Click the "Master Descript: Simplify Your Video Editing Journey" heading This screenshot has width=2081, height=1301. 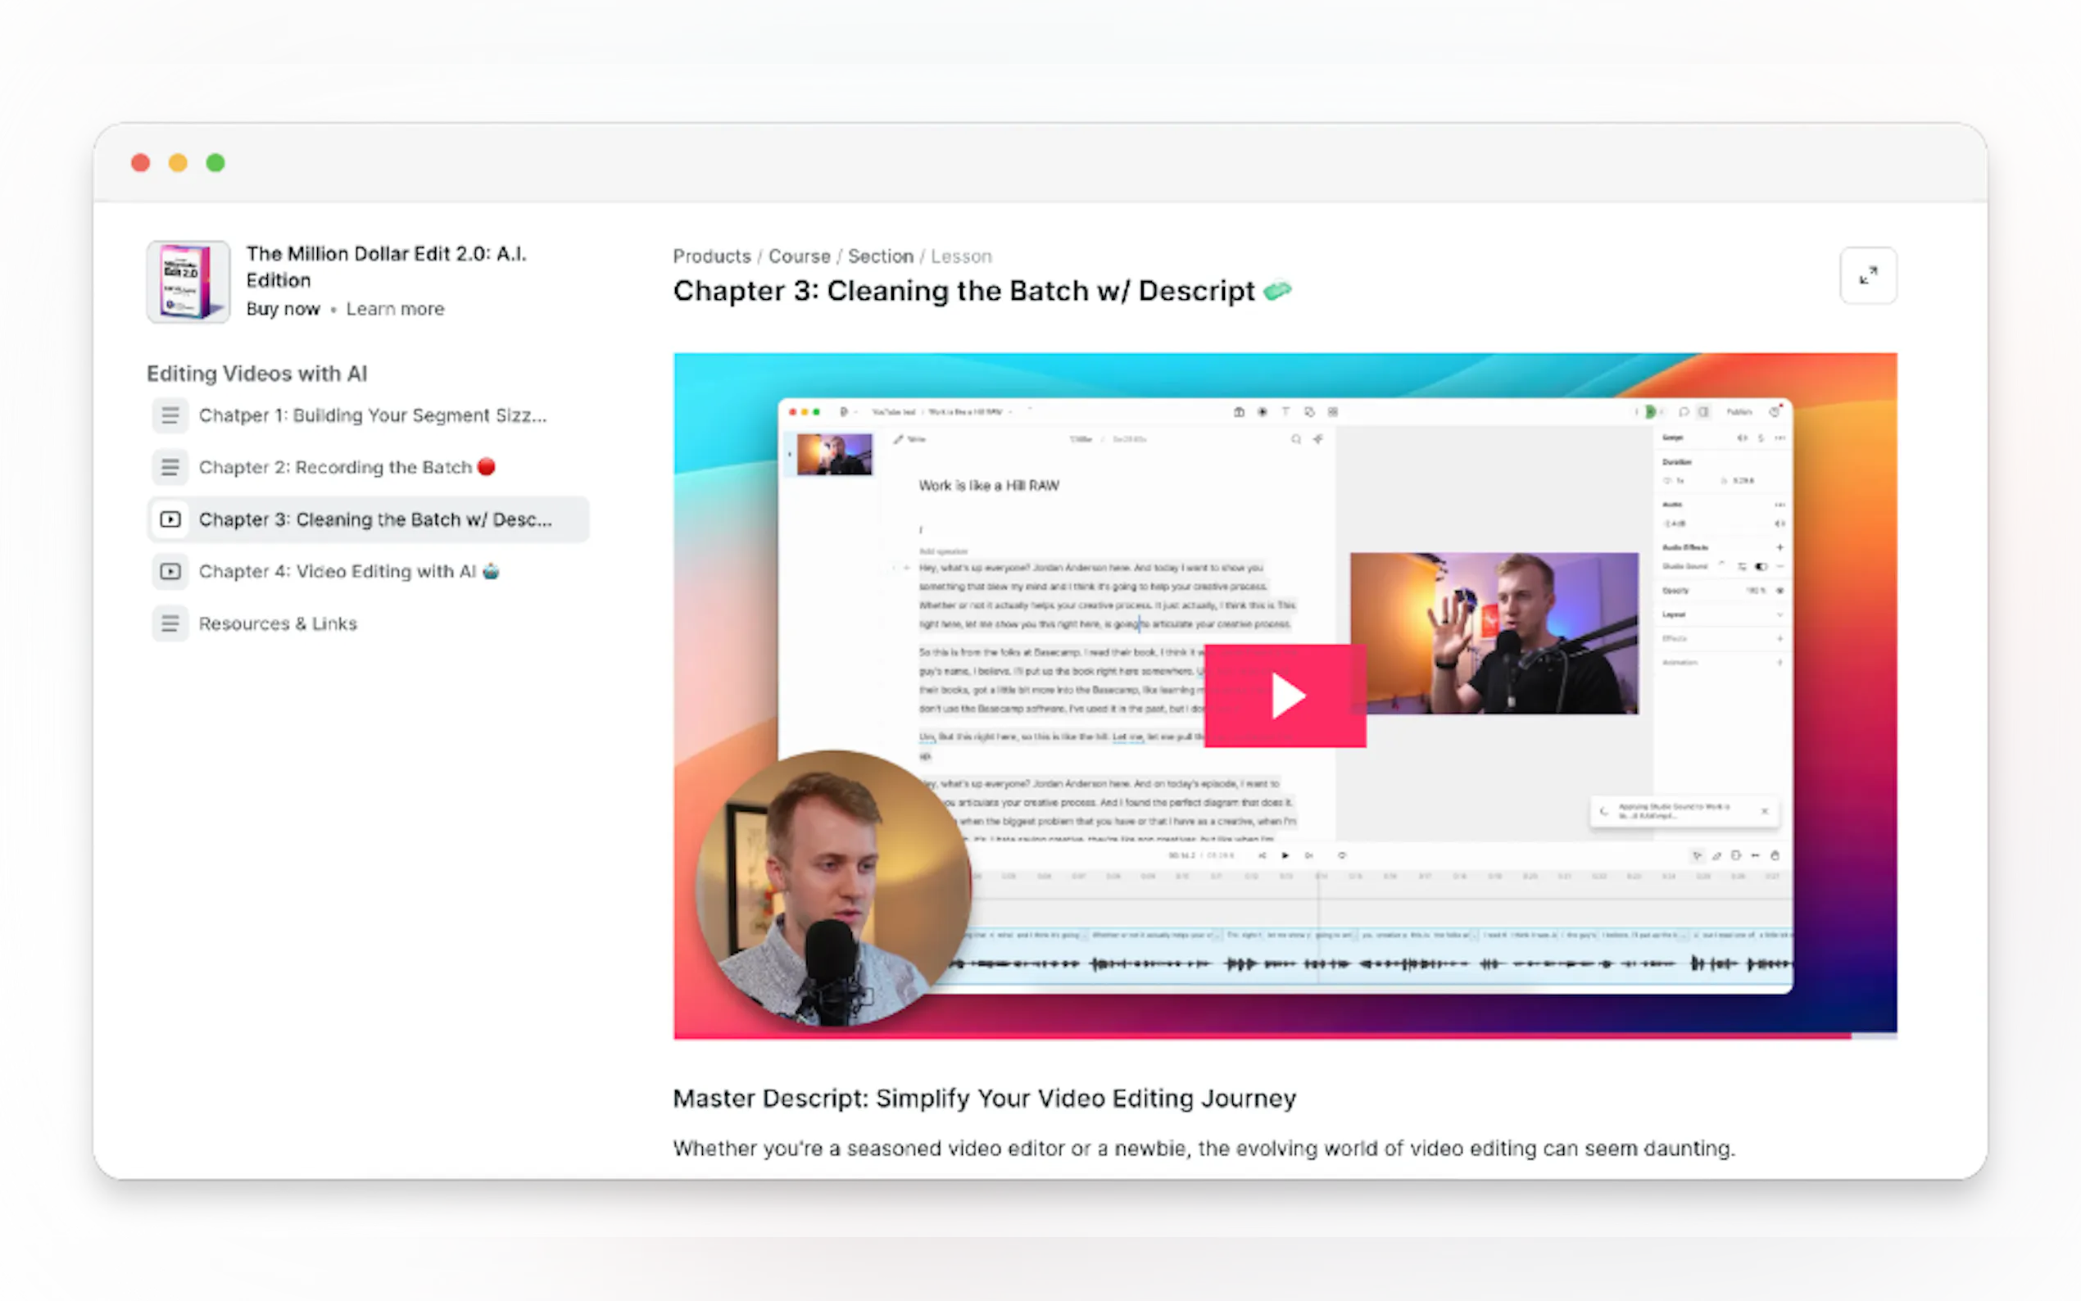[984, 1098]
